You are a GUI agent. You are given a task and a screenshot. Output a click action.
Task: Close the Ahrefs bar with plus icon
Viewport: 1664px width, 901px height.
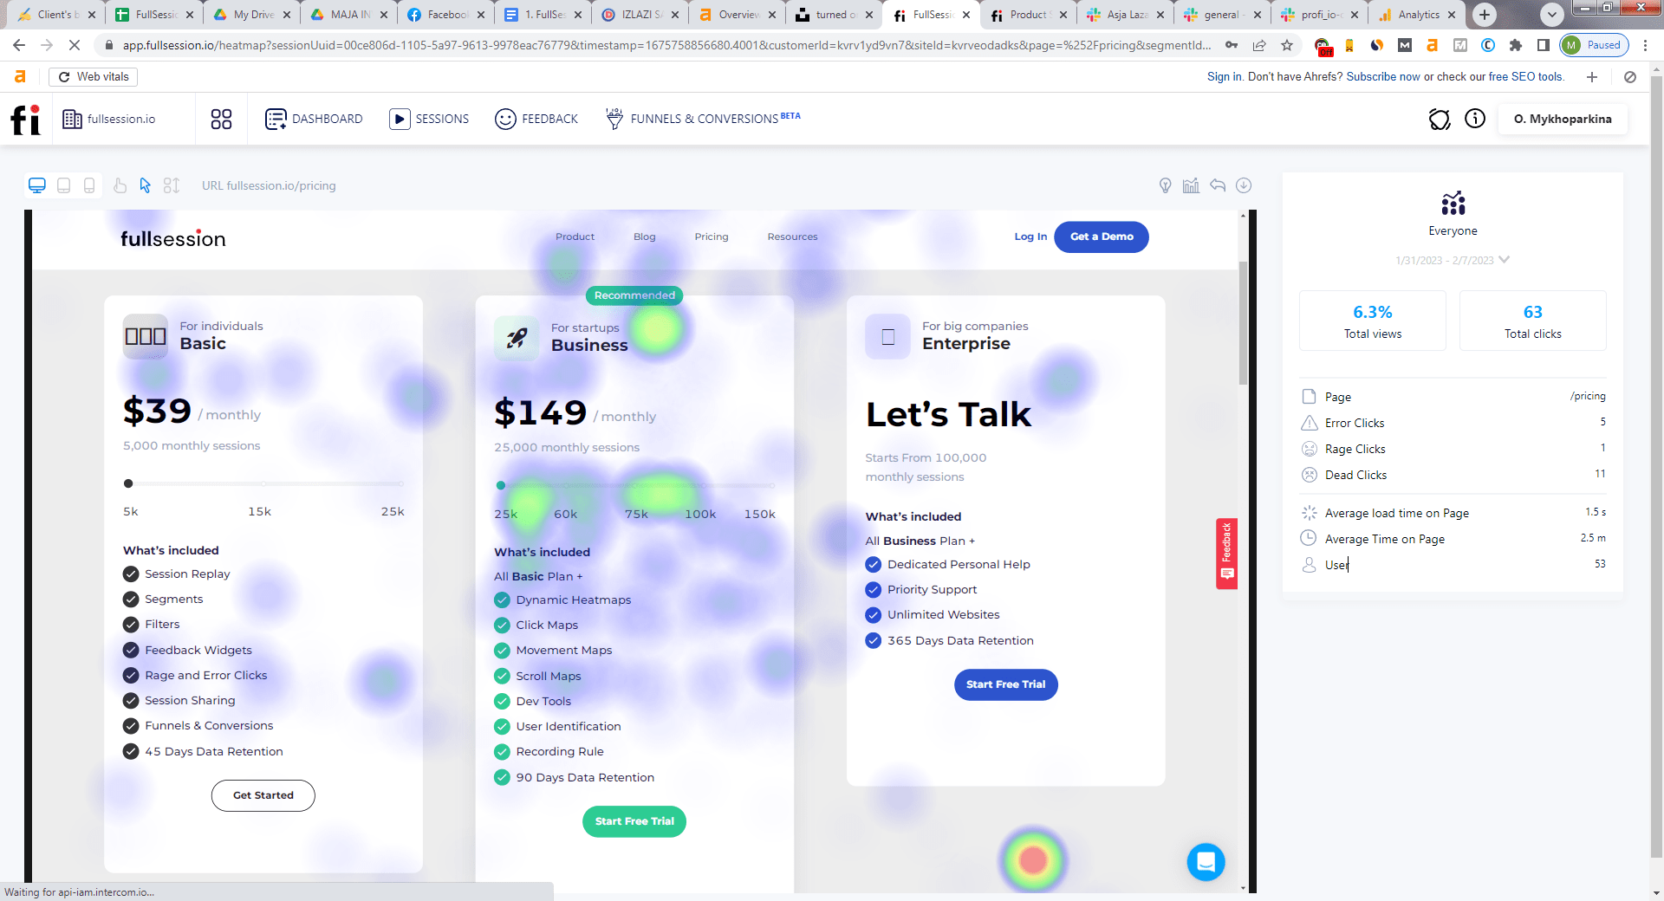(x=1592, y=77)
